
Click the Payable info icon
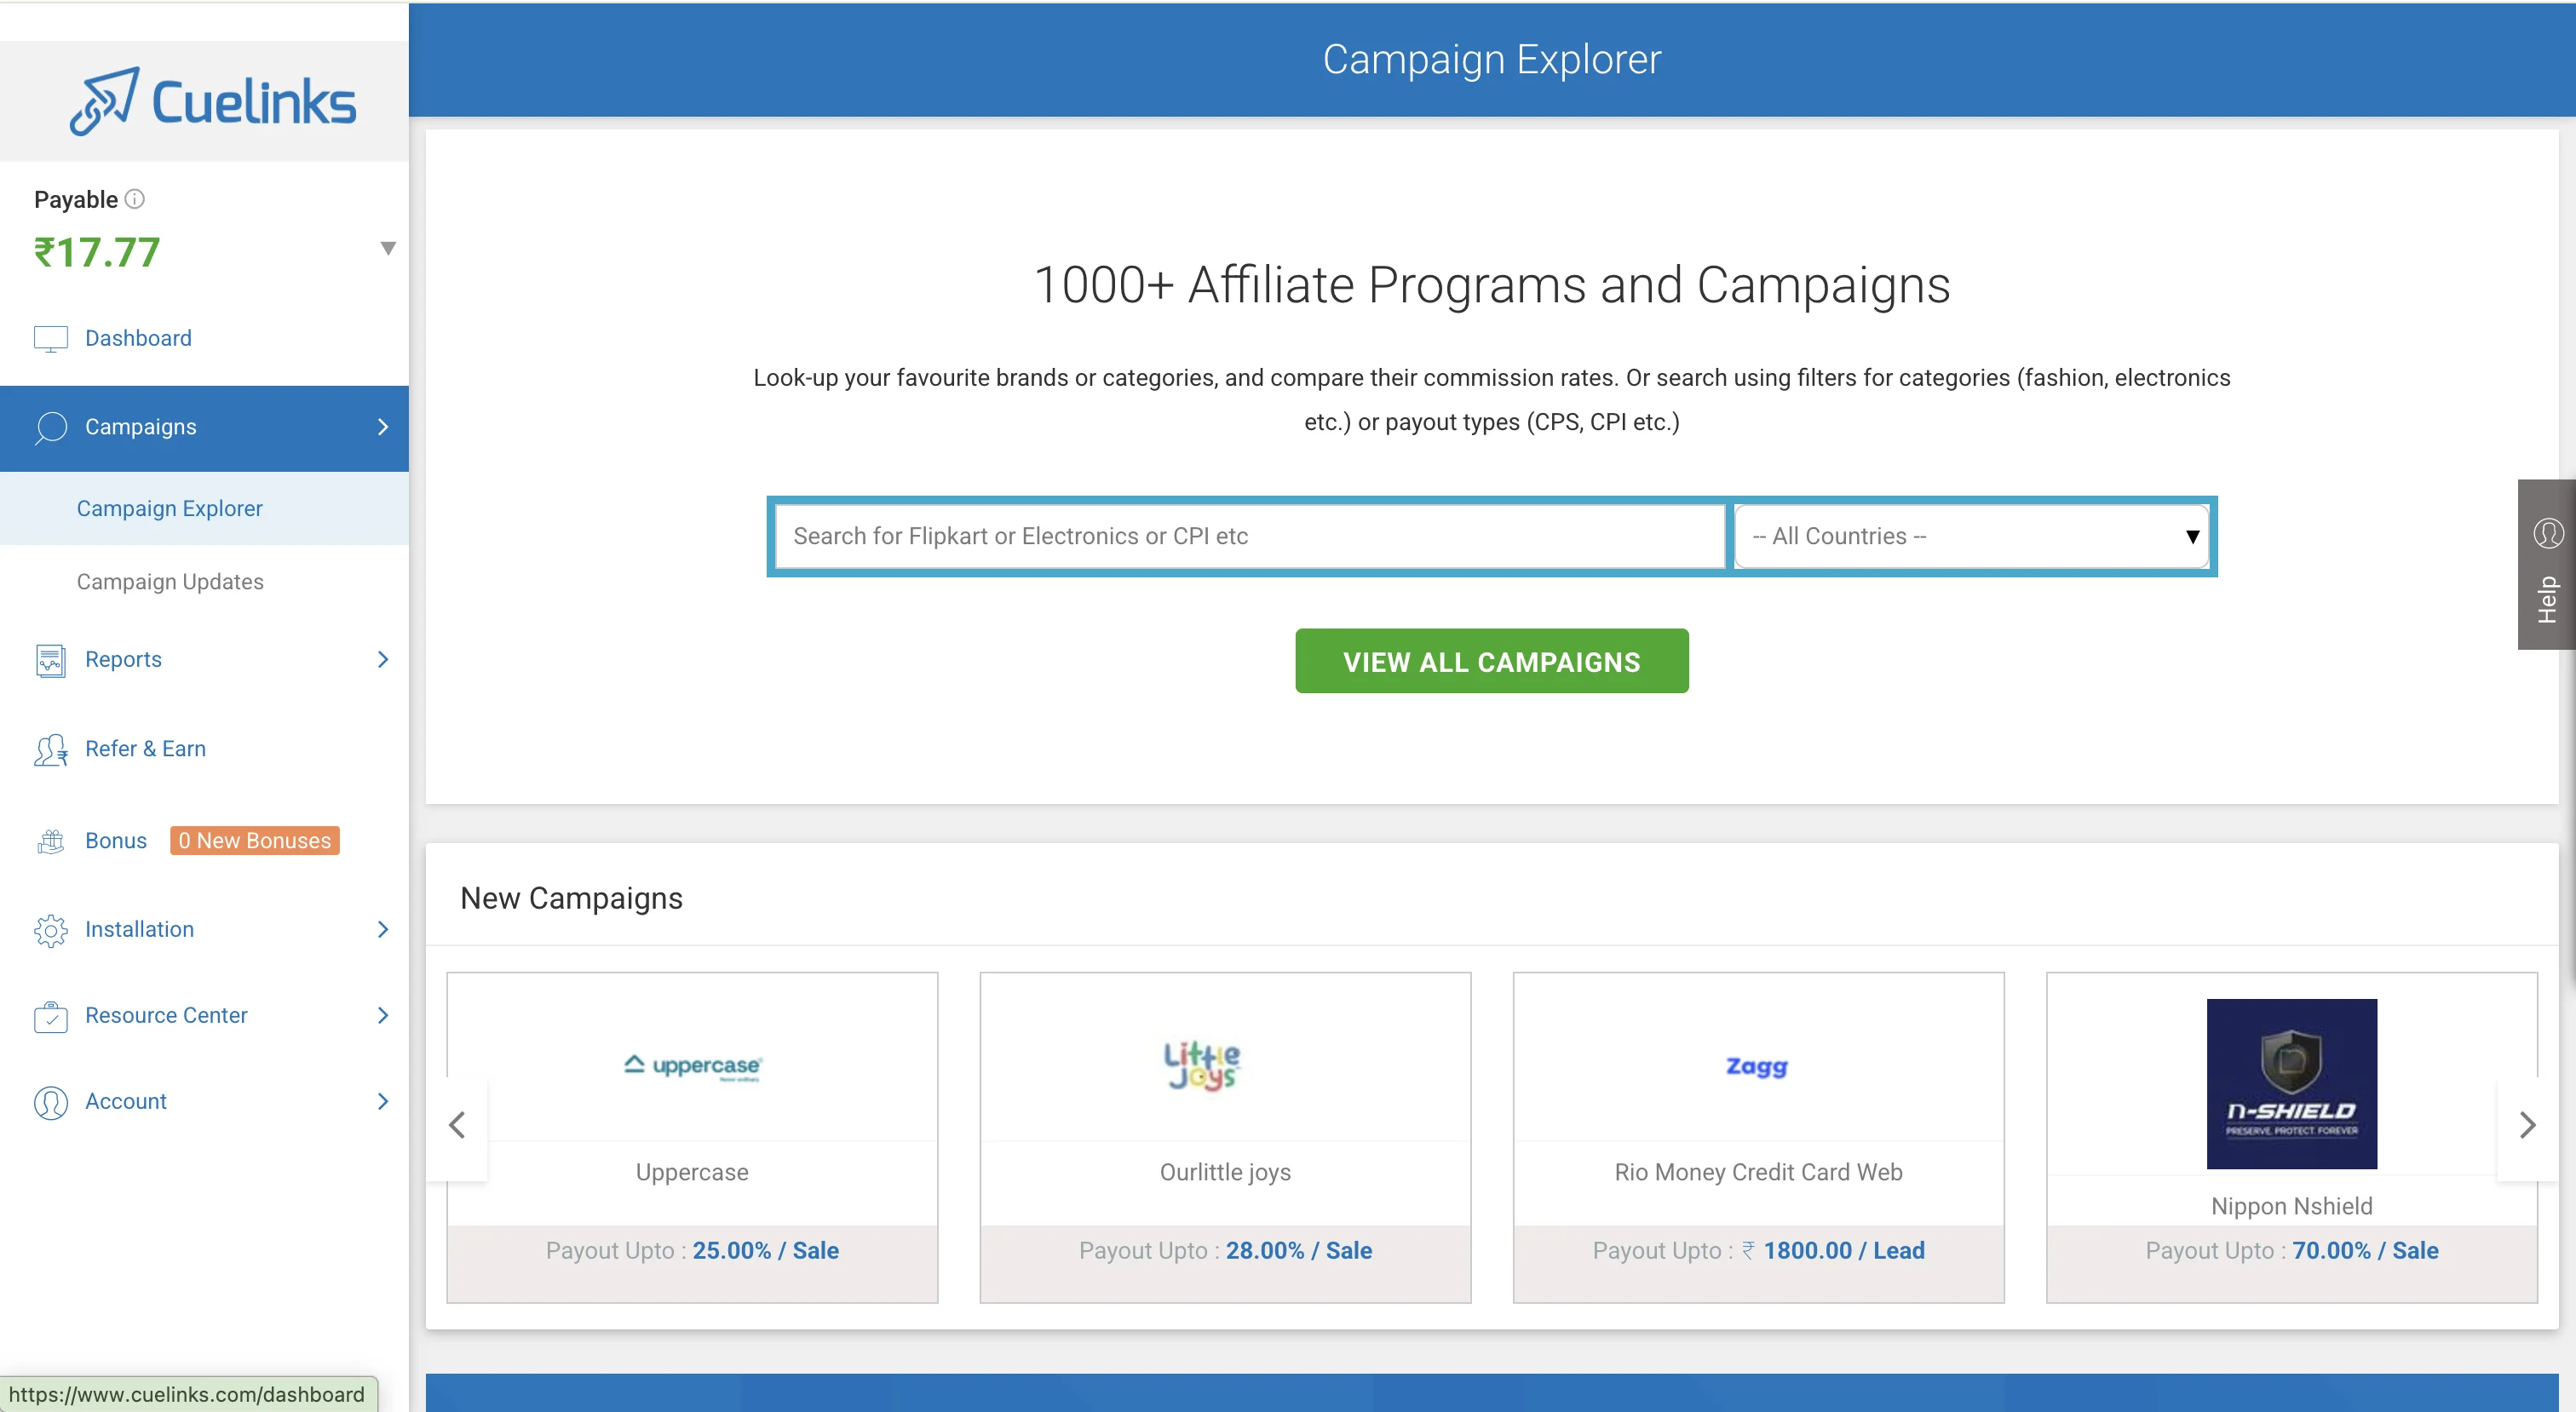point(134,199)
